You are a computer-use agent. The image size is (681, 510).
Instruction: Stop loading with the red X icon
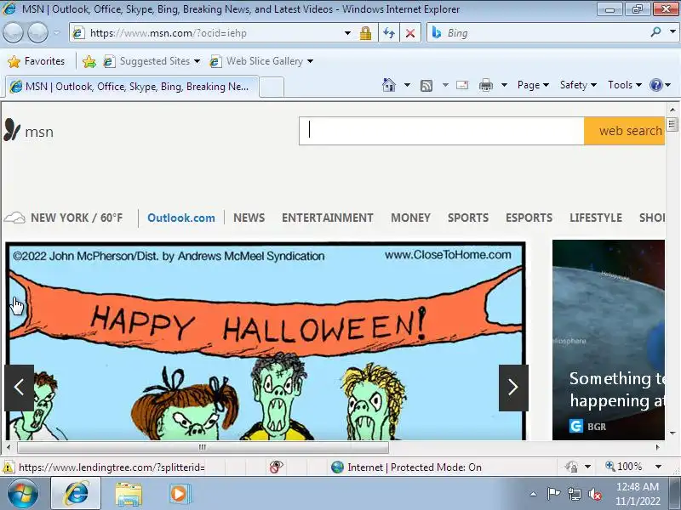click(x=410, y=33)
